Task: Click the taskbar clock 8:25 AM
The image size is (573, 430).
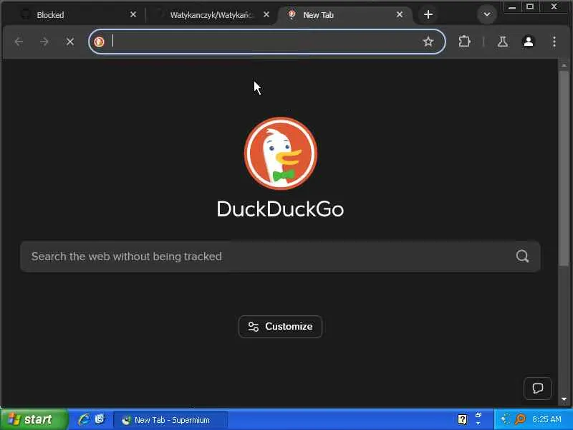Action: 546,419
